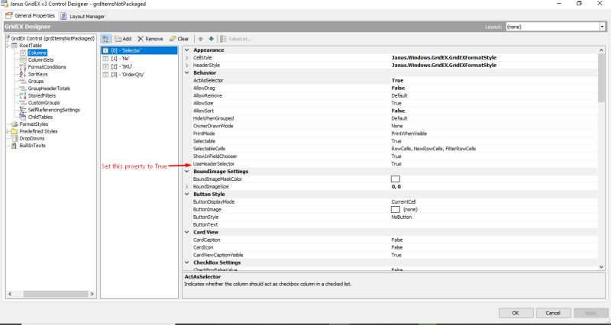611x325 pixels.
Task: Click the Cancel button
Action: pyautogui.click(x=553, y=313)
